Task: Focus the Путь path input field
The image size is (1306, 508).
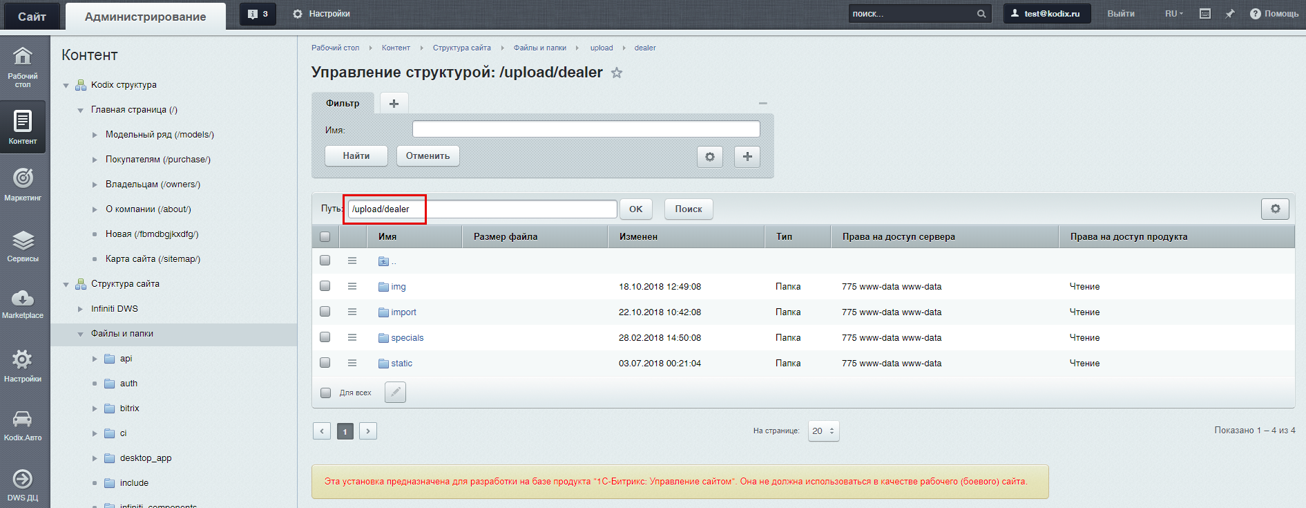Action: tap(483, 209)
